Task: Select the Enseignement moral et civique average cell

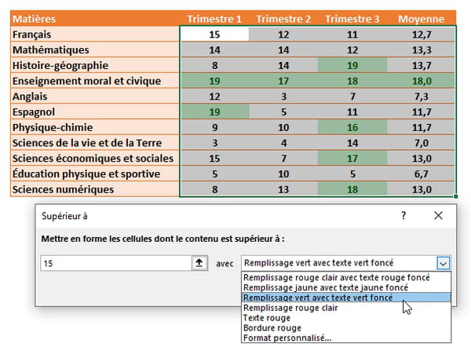Action: click(x=421, y=81)
